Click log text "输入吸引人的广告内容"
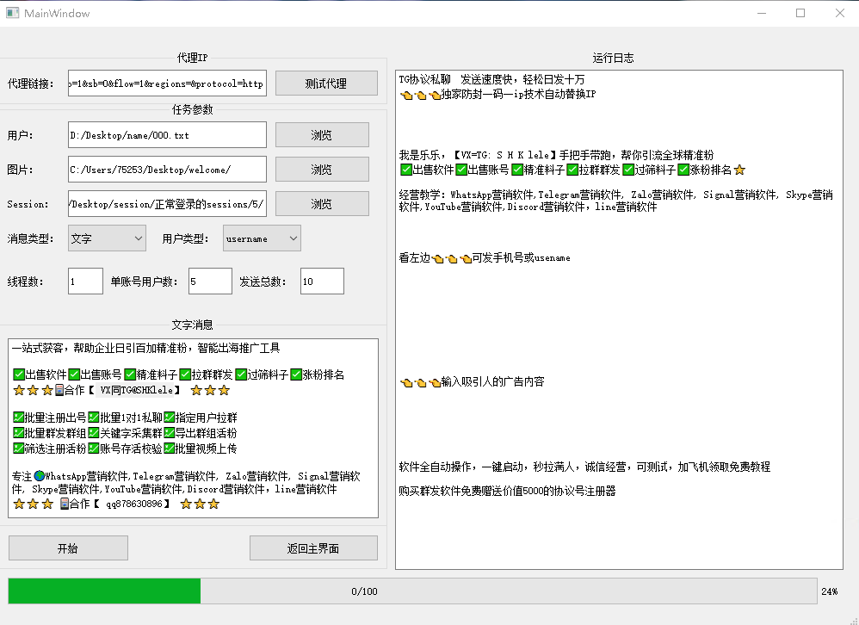 (492, 381)
